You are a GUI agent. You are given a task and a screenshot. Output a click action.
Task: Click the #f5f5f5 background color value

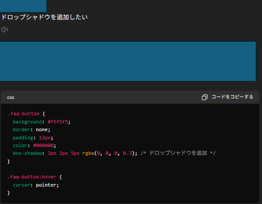point(58,122)
